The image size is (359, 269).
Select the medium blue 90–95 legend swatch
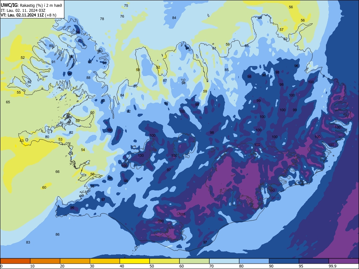[284, 261]
